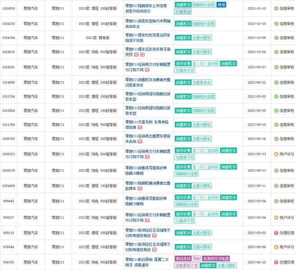Click date 2023-06-12 in row 936753
The image size is (297, 270).
256,262
